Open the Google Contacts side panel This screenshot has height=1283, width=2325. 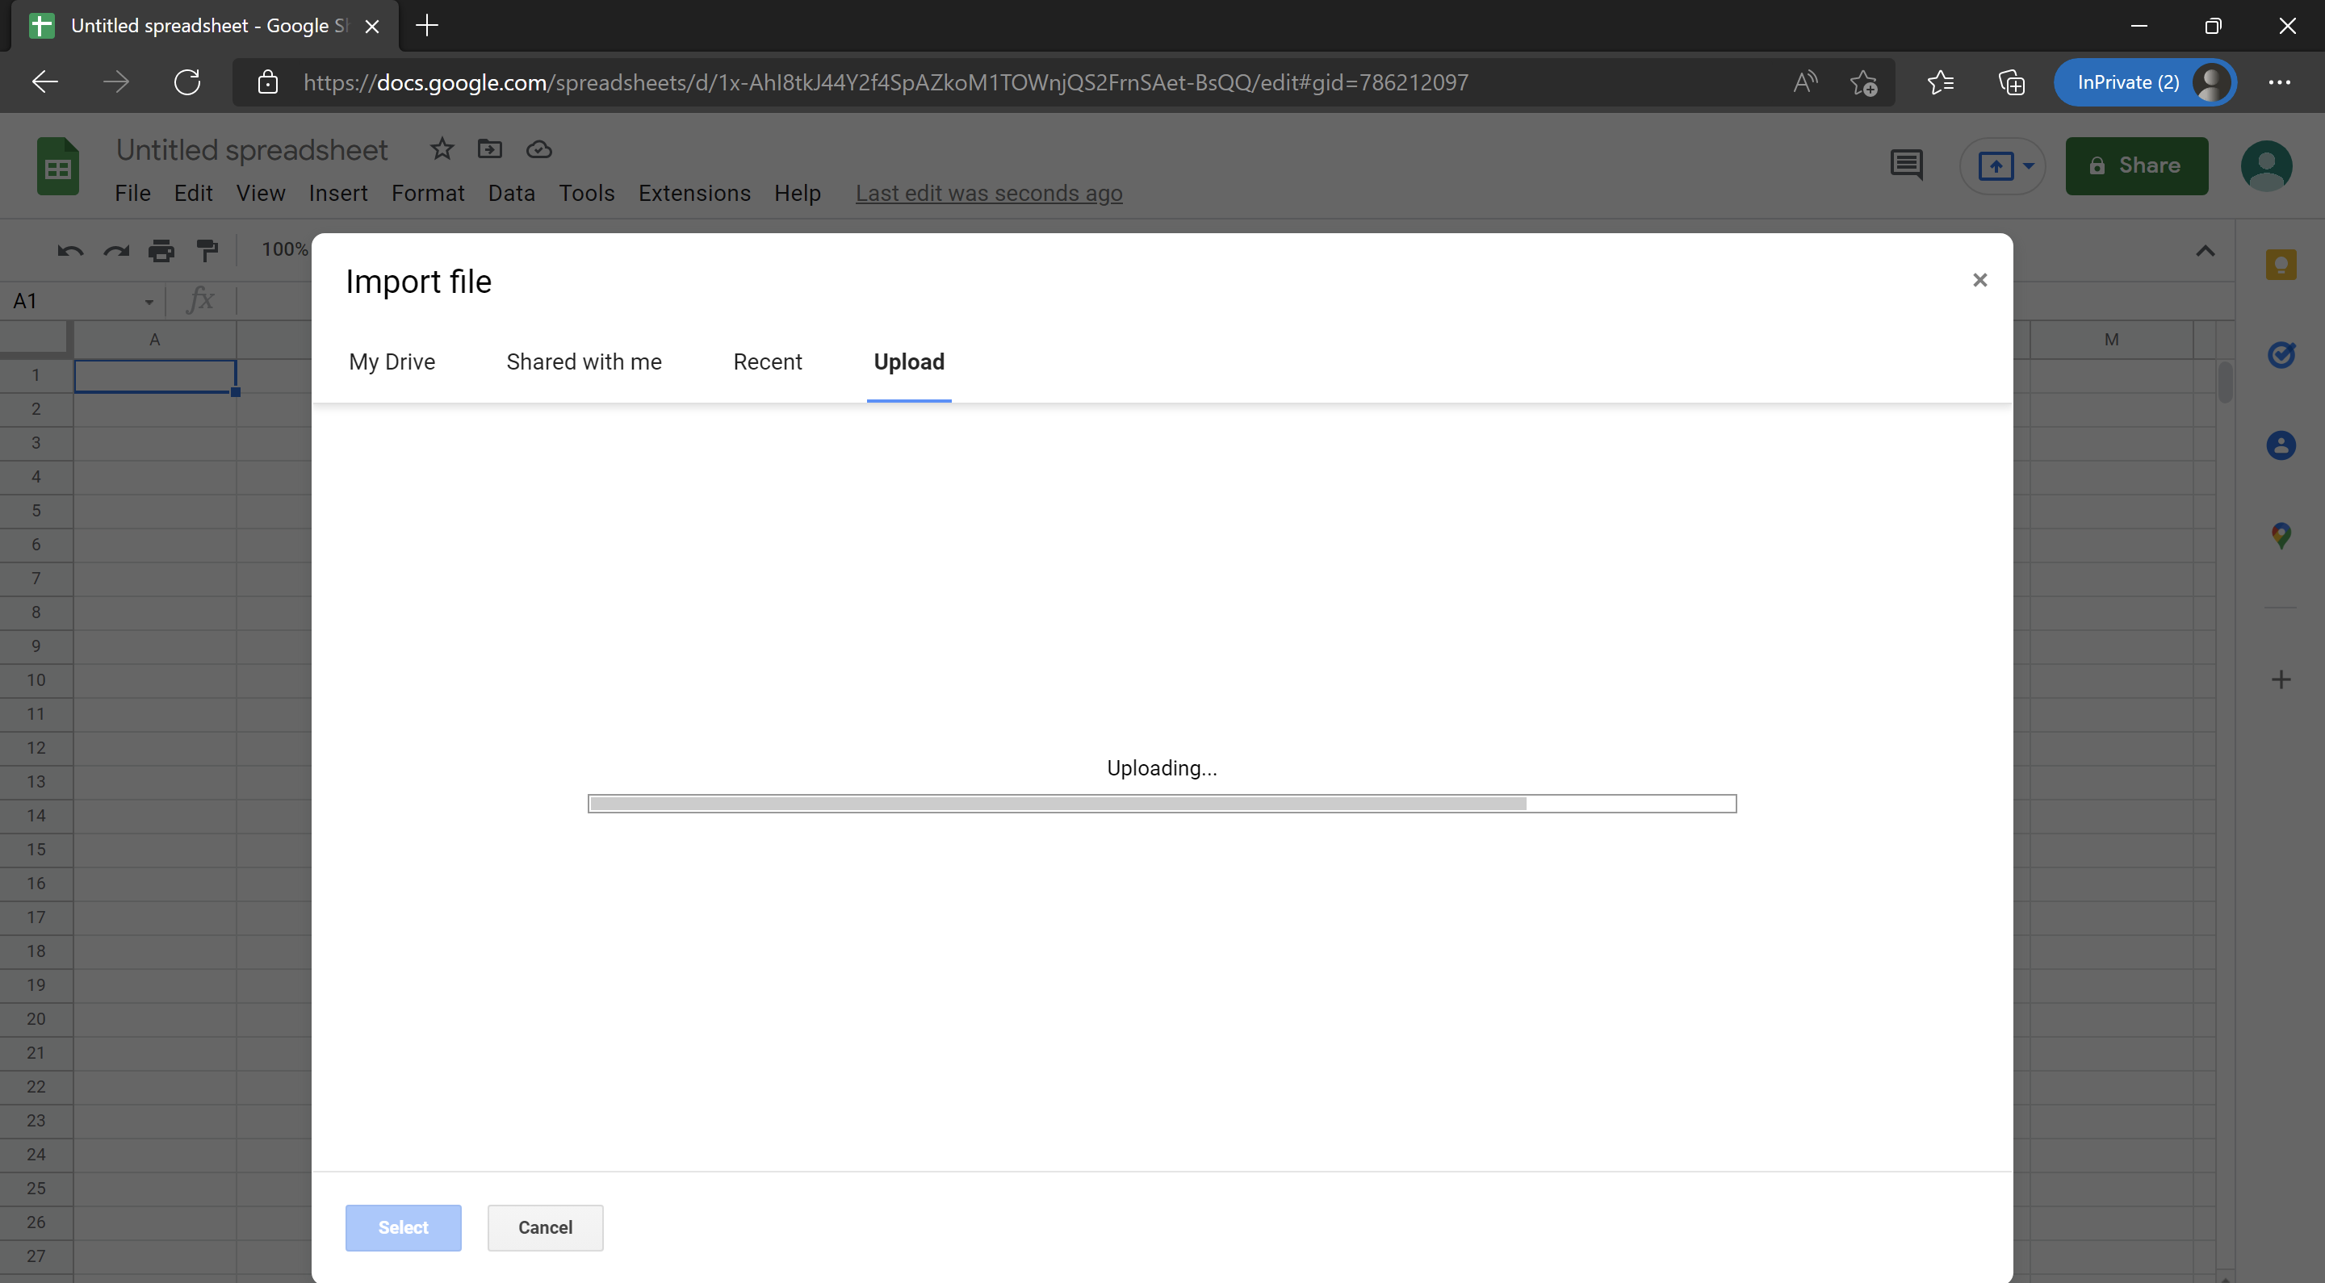(x=2281, y=445)
